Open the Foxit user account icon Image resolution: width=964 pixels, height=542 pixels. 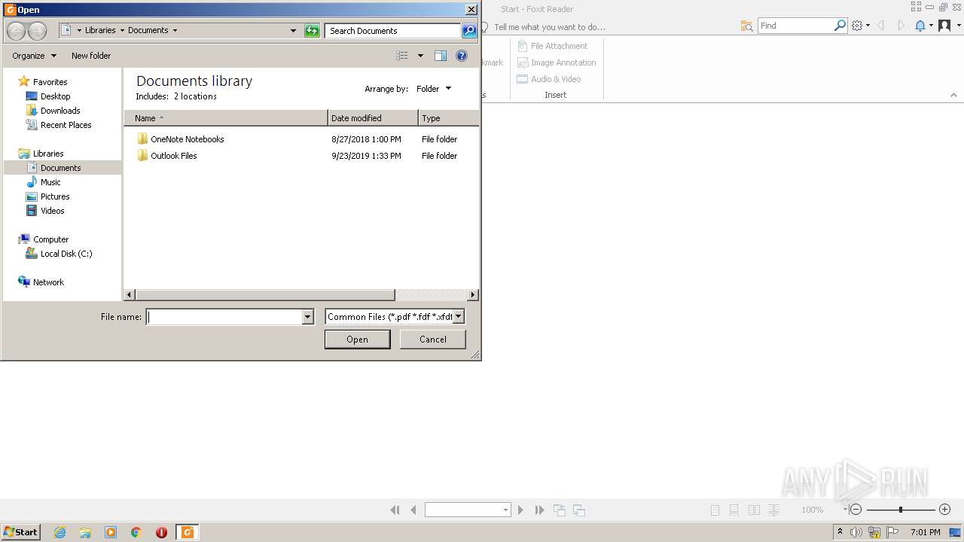944,26
